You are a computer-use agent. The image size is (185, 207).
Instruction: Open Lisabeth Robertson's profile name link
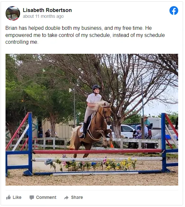(47, 10)
